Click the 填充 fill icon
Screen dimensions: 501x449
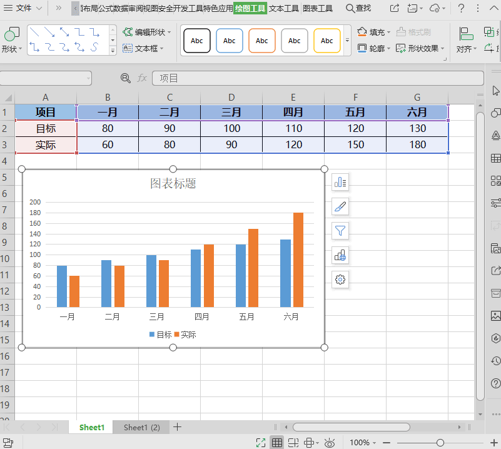(x=362, y=32)
